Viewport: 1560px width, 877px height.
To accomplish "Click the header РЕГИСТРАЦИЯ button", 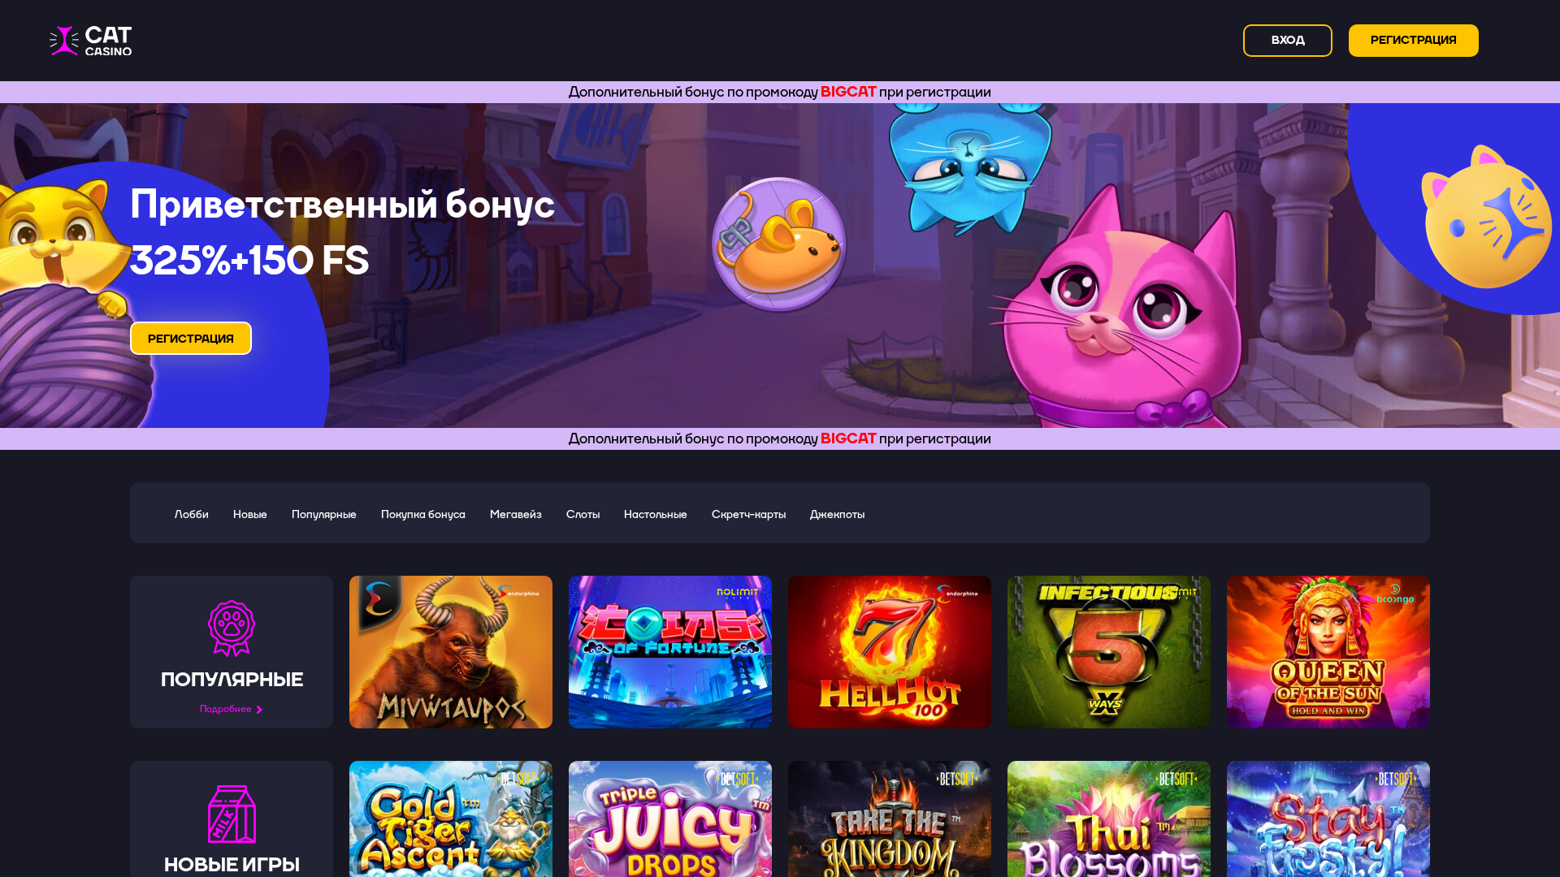I will (1414, 41).
